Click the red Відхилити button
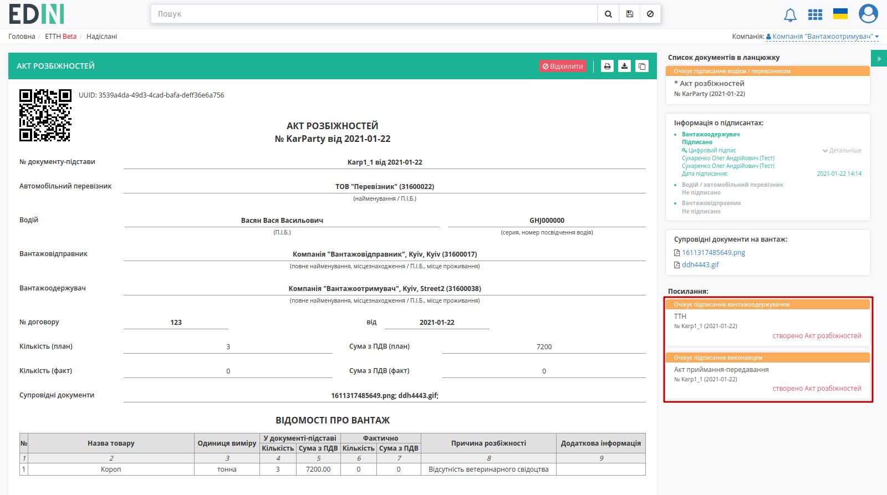This screenshot has height=495, width=887. (x=563, y=67)
